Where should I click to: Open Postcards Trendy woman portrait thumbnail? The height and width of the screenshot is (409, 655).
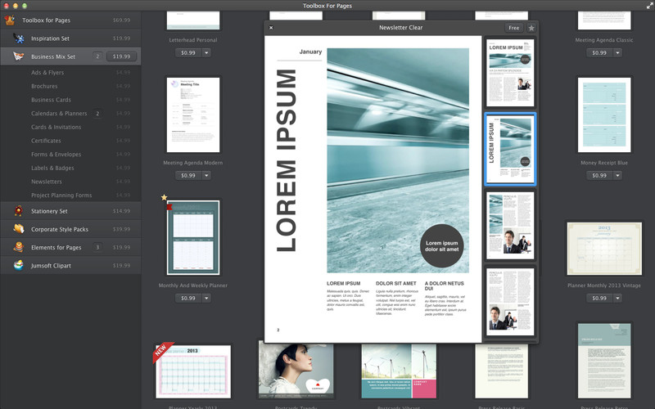[x=296, y=370]
